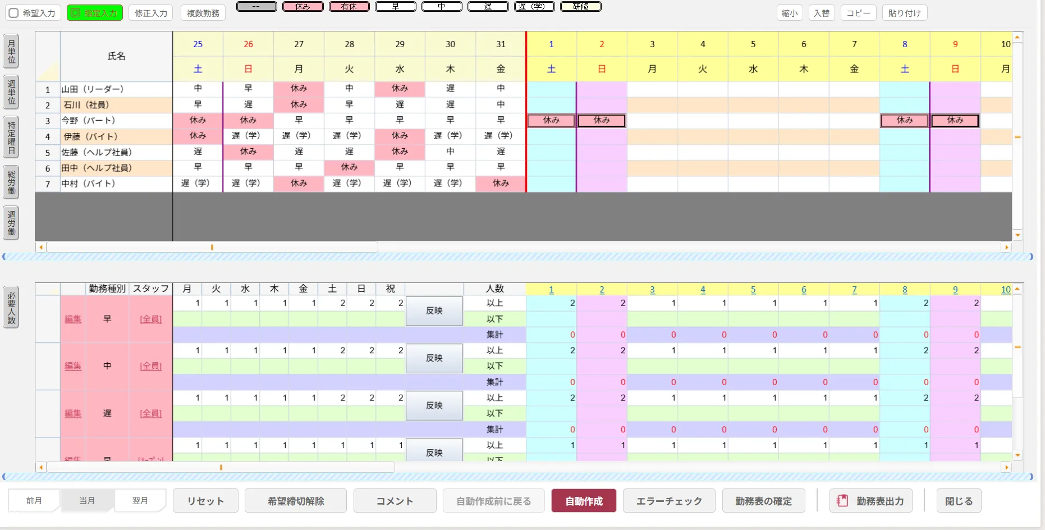Toggle the green 指定入力 mode button
Screen dimensions: 1045x530
tap(95, 13)
